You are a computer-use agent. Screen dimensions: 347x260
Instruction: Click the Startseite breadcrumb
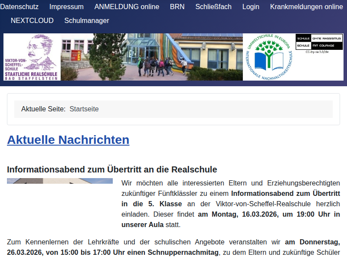(x=84, y=109)
